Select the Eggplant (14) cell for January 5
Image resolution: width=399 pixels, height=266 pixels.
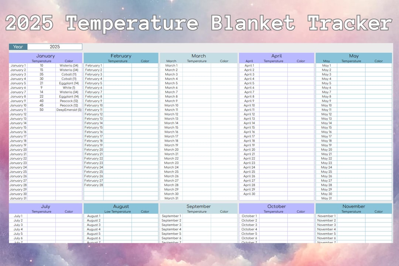(69, 83)
